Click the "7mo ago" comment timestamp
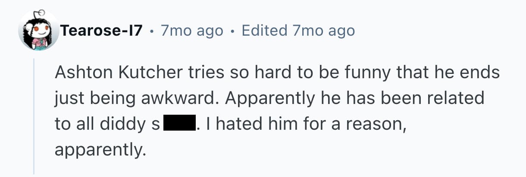Screen dimensions: 526x177 pyautogui.click(x=192, y=31)
